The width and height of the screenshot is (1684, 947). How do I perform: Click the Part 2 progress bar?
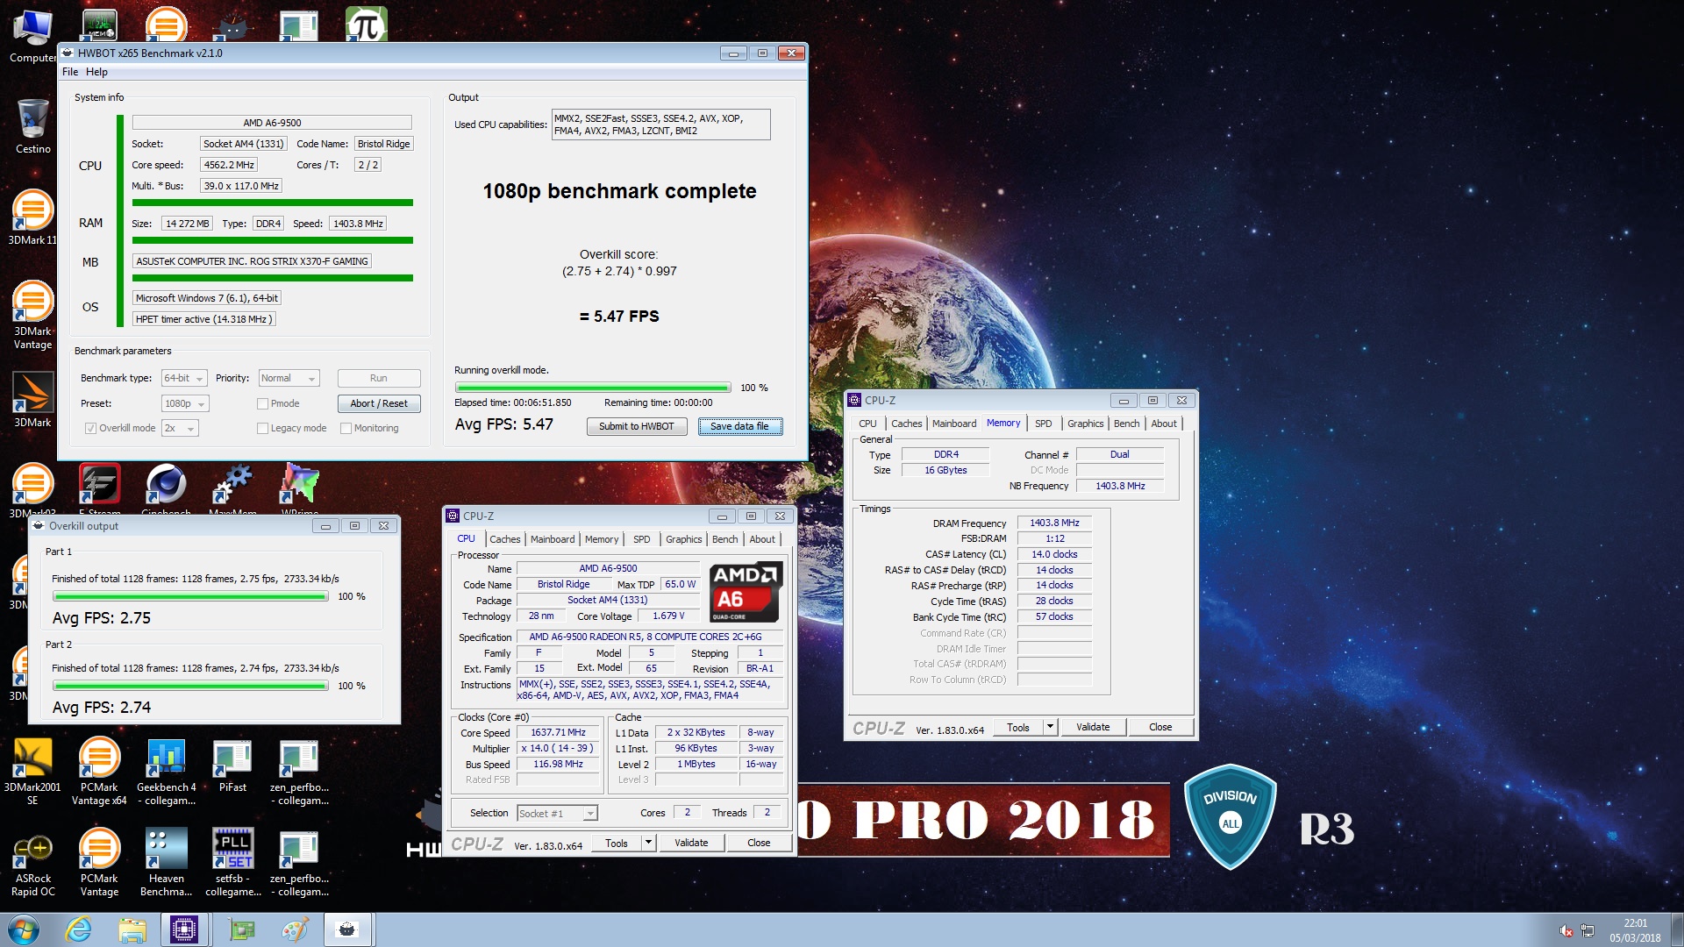point(190,686)
